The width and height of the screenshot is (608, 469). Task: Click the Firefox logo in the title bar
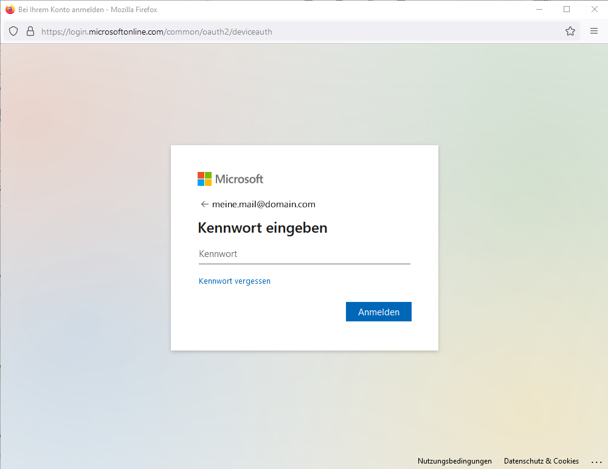coord(10,10)
